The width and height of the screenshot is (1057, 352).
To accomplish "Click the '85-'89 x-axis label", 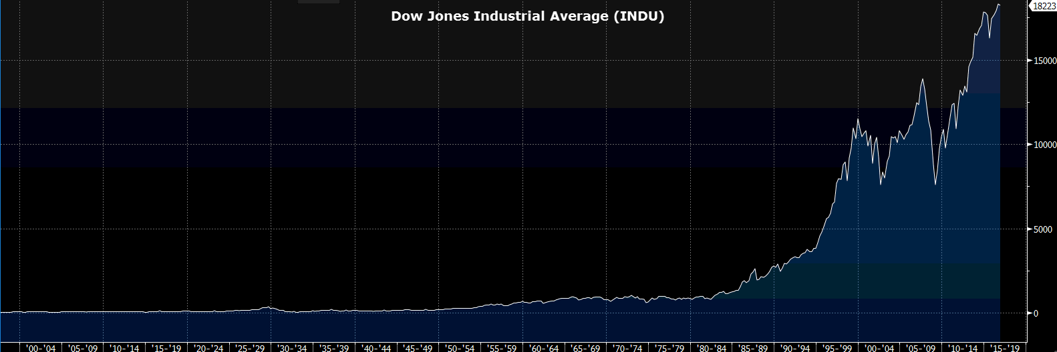I will point(753,348).
